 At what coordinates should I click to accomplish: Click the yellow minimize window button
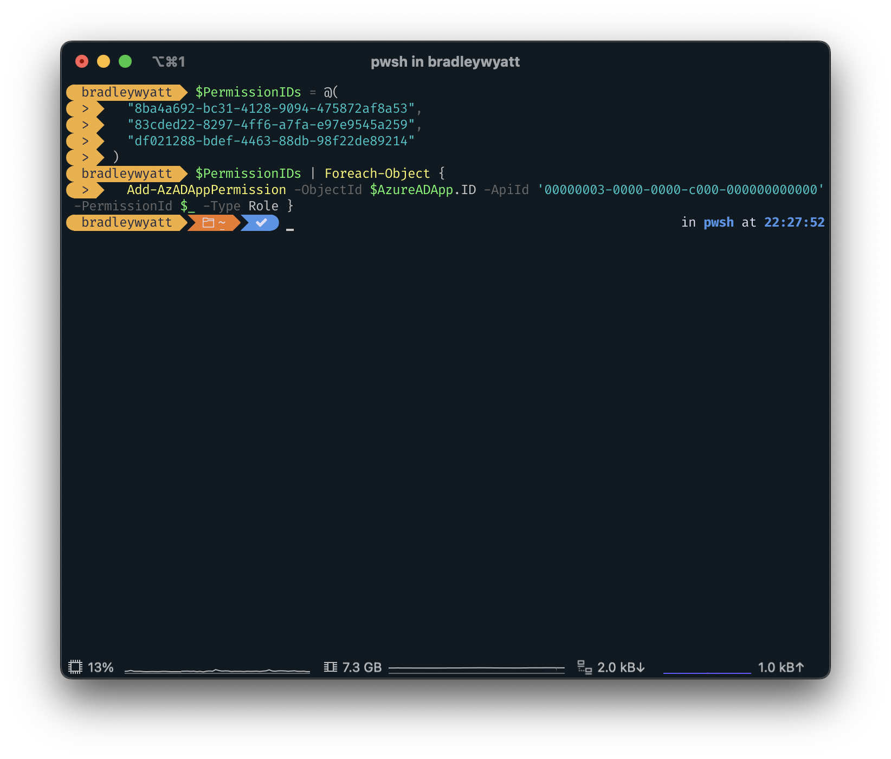click(104, 61)
